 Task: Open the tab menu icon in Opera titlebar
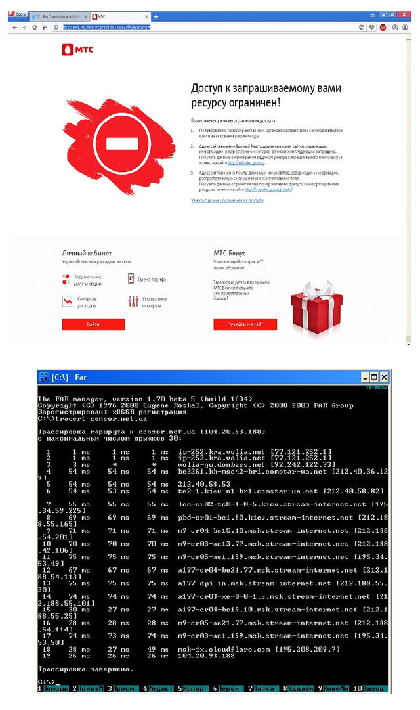373,16
